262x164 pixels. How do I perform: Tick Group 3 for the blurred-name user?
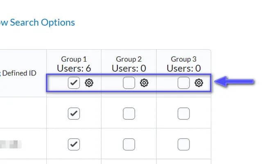pyautogui.click(x=184, y=144)
